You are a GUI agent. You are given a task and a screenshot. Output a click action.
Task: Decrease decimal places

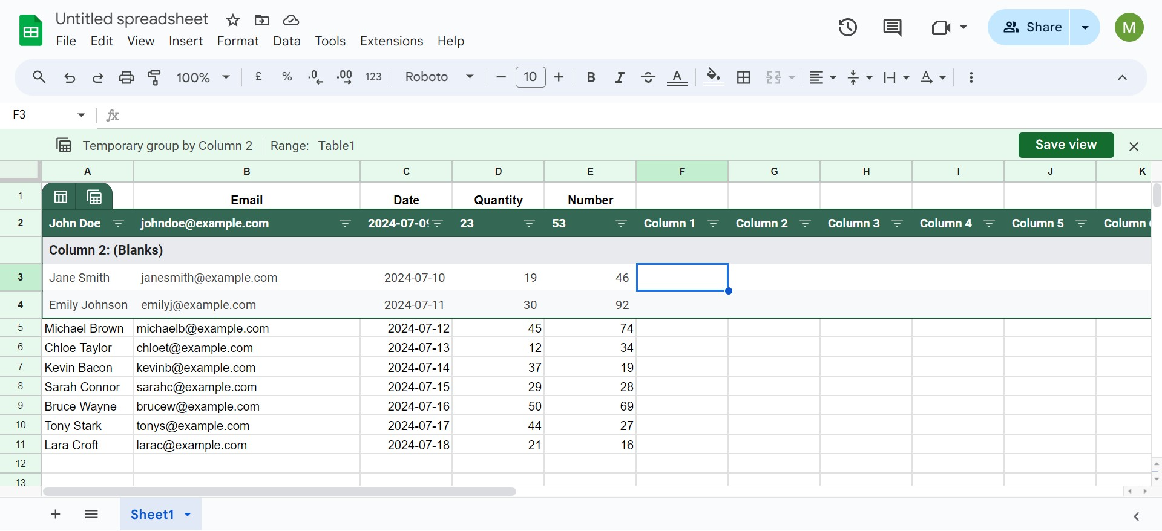coord(315,77)
